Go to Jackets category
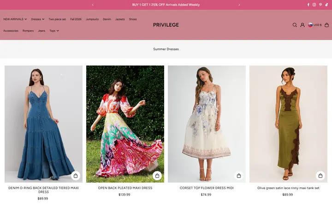The height and width of the screenshot is (208, 332). (x=120, y=19)
